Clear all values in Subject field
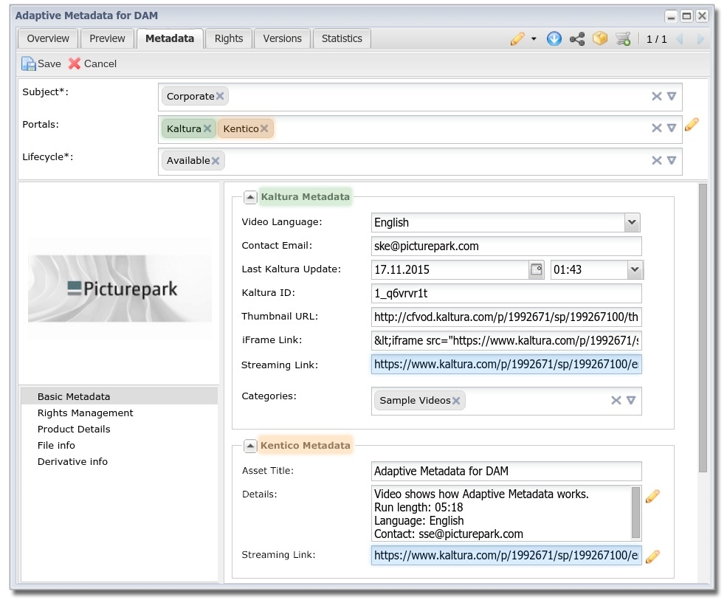Image resolution: width=727 pixels, height=600 pixels. [657, 96]
